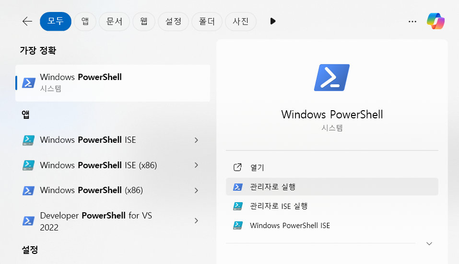The image size is (459, 264).
Task: Expand the PowerShell ISE (x86) chevron
Action: (196, 165)
